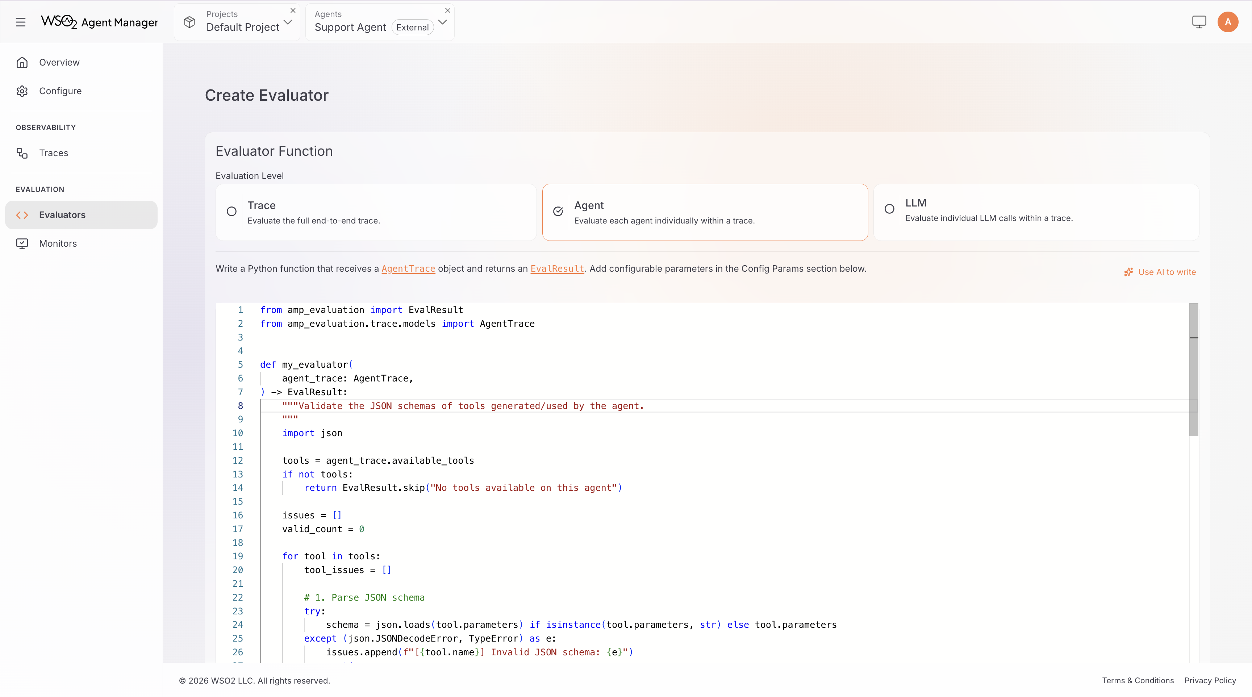The image size is (1252, 697).
Task: Expand the Support Agent dropdown
Action: [442, 22]
